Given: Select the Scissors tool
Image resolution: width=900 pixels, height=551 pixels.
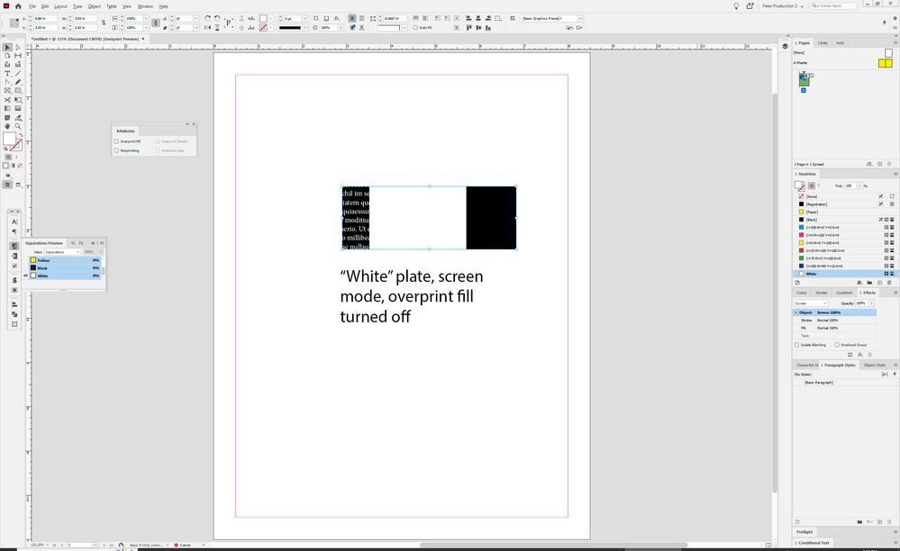Looking at the screenshot, I should (7, 100).
